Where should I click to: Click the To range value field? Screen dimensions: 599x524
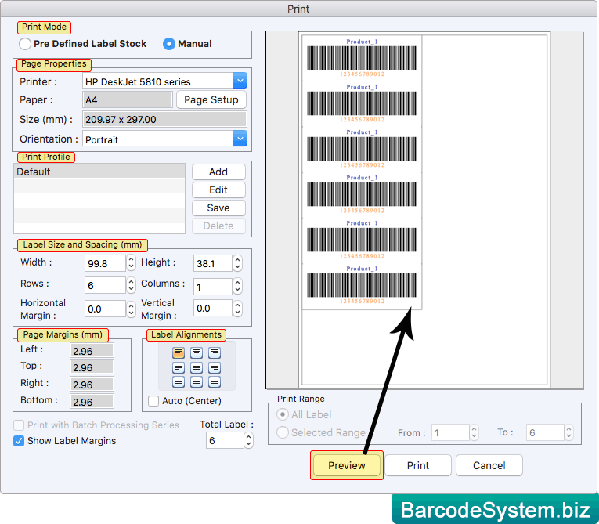(x=545, y=432)
